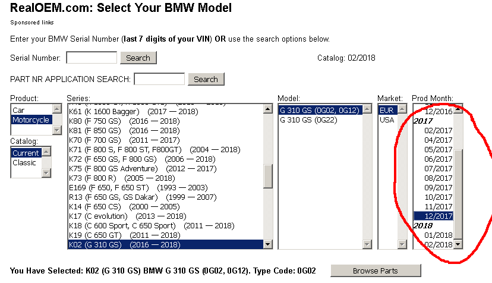
Task: Choose Classic in Catalog list
Action: (26, 163)
